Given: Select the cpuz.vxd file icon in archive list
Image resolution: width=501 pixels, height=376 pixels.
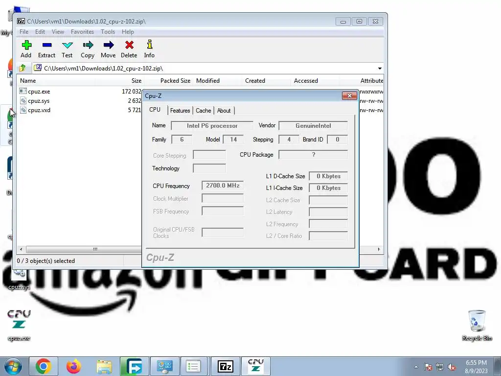Looking at the screenshot, I should click(23, 110).
